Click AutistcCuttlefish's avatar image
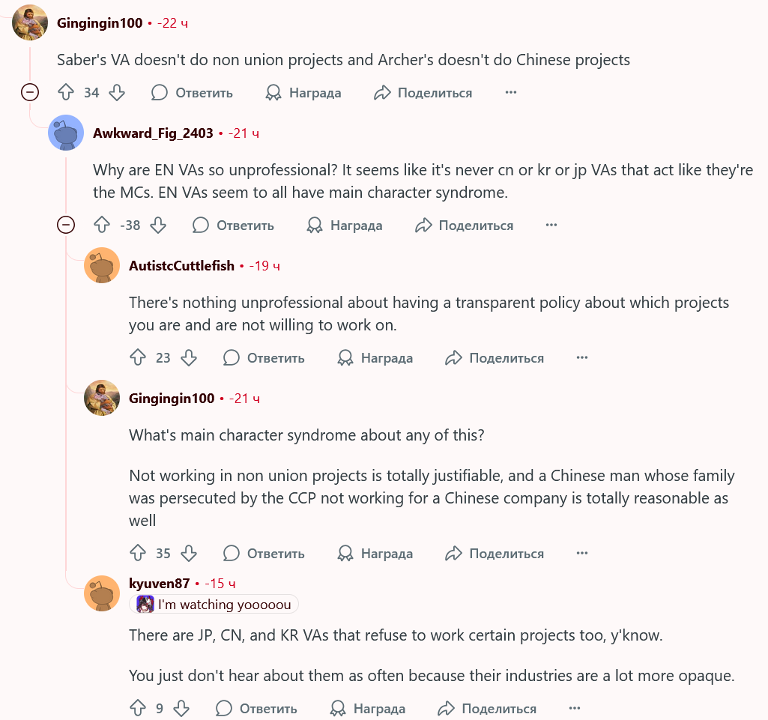The height and width of the screenshot is (720, 768). point(102,265)
